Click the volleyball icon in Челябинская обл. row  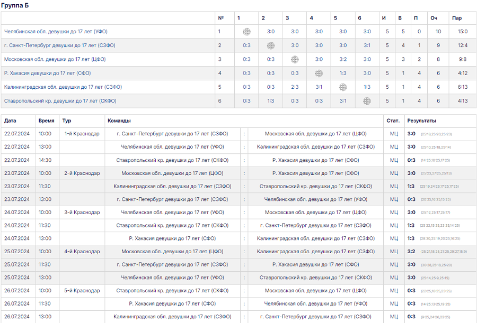click(246, 32)
